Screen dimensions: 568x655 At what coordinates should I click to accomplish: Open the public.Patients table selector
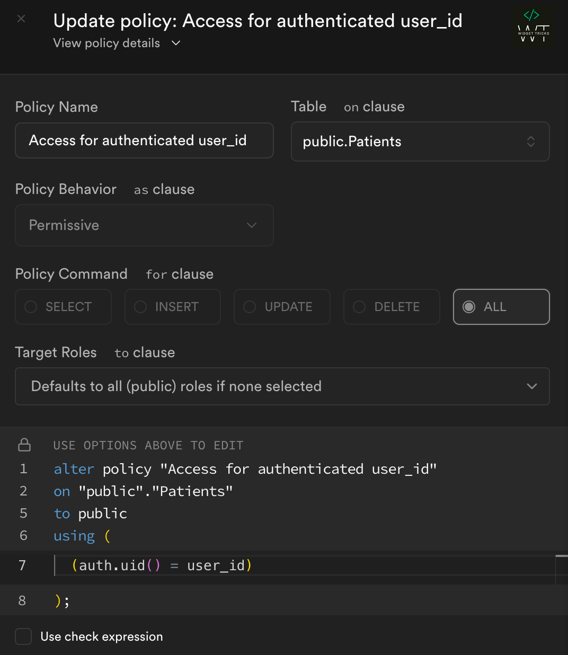coord(420,141)
